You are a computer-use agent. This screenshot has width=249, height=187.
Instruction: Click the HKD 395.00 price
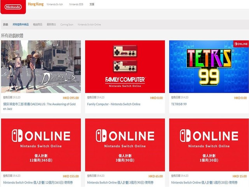71,98
